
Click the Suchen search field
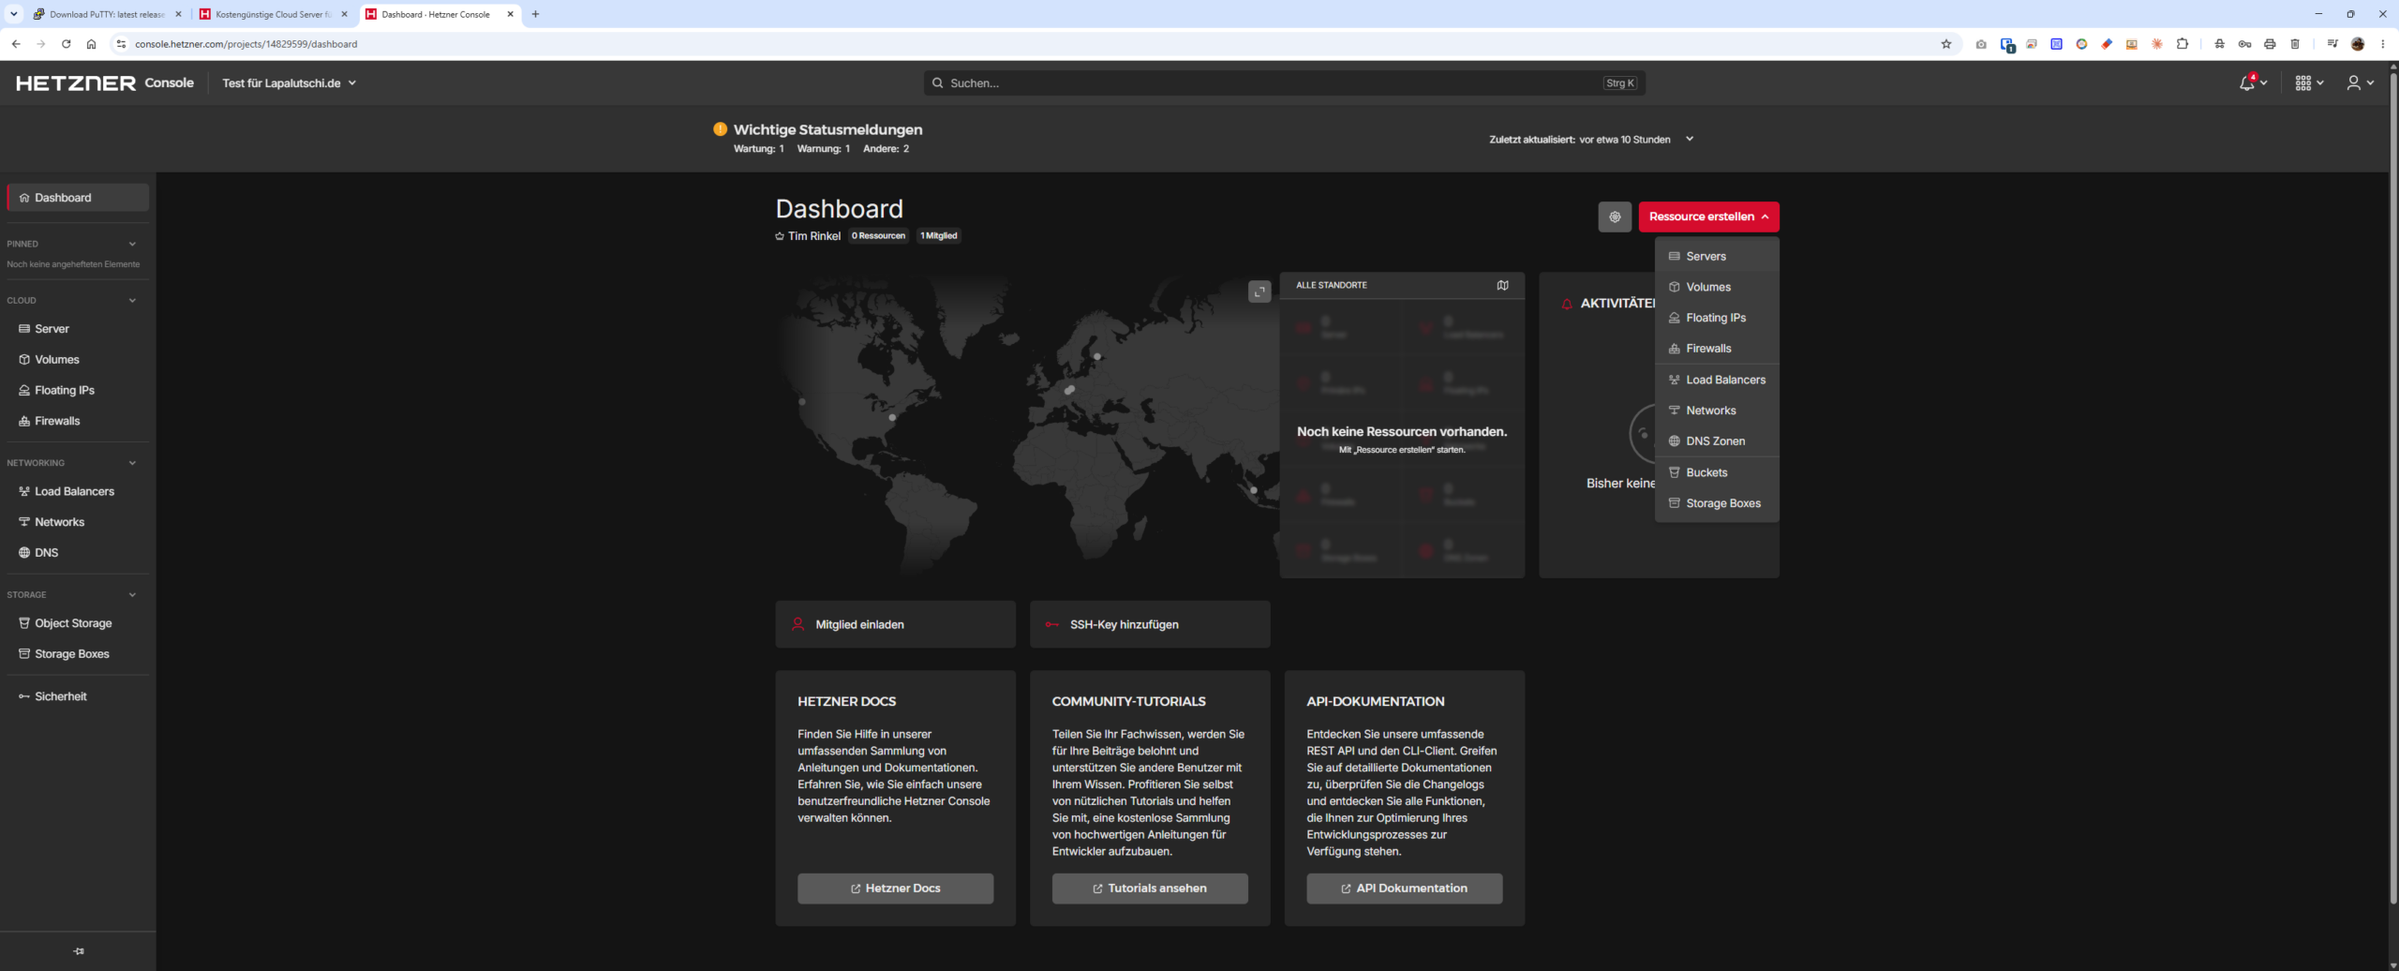coord(1284,82)
